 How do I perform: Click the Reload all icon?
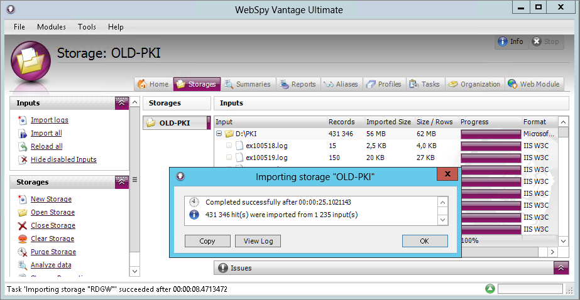[x=23, y=147]
